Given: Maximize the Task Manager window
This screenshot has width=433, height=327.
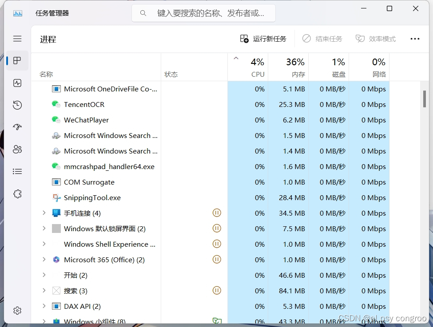Looking at the screenshot, I should pos(389,8).
